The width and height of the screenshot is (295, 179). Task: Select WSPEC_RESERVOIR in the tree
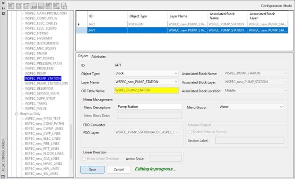coord(39,89)
